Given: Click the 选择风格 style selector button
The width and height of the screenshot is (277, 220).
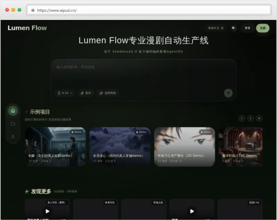Looking at the screenshot, I should click(108, 93).
